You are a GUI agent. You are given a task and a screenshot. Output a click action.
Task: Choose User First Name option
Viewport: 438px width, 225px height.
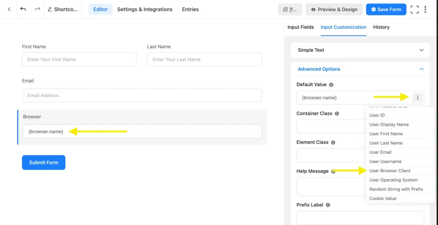pyautogui.click(x=400, y=134)
